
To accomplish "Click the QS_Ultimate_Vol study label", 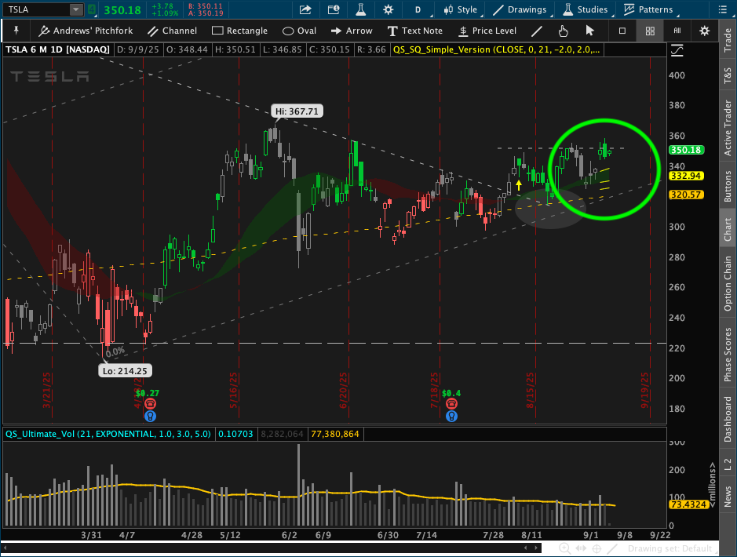I will click(x=108, y=434).
